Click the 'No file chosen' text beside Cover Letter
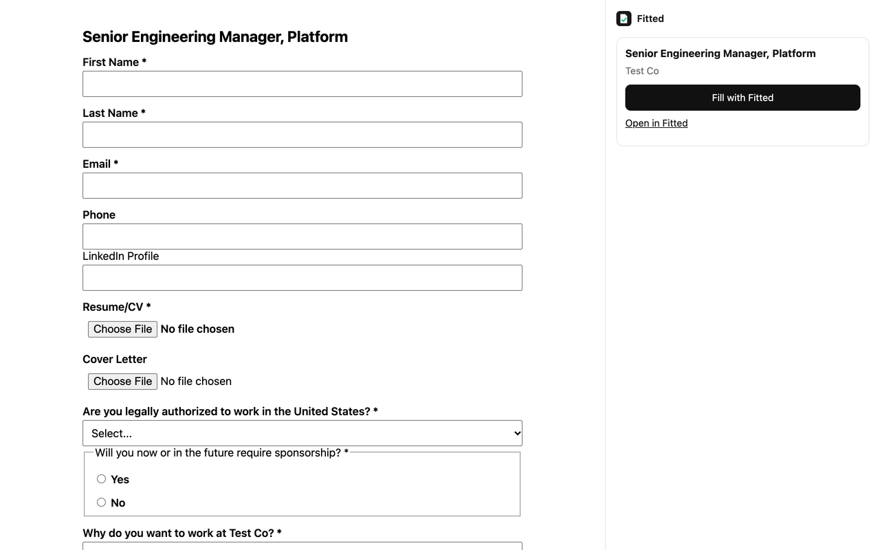880x550 pixels. tap(196, 382)
